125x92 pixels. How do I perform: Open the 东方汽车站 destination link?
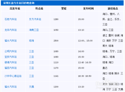[35, 19]
